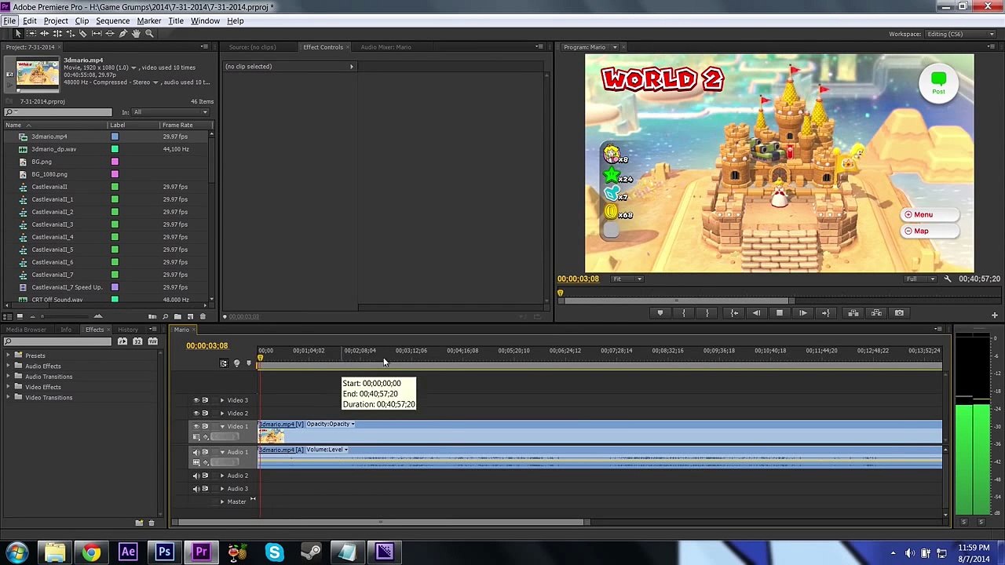Toggle Video 2 track output eye
Viewport: 1005px width, 565px height.
[196, 414]
